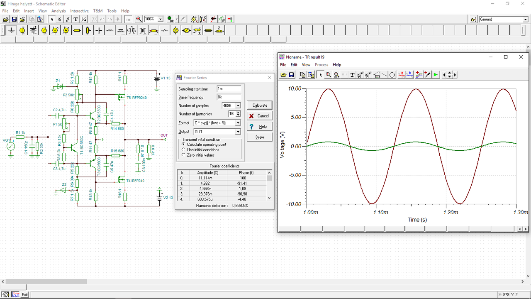Insert a ground symbol from the component toolbar
The width and height of the screenshot is (531, 299).
pos(11,30)
